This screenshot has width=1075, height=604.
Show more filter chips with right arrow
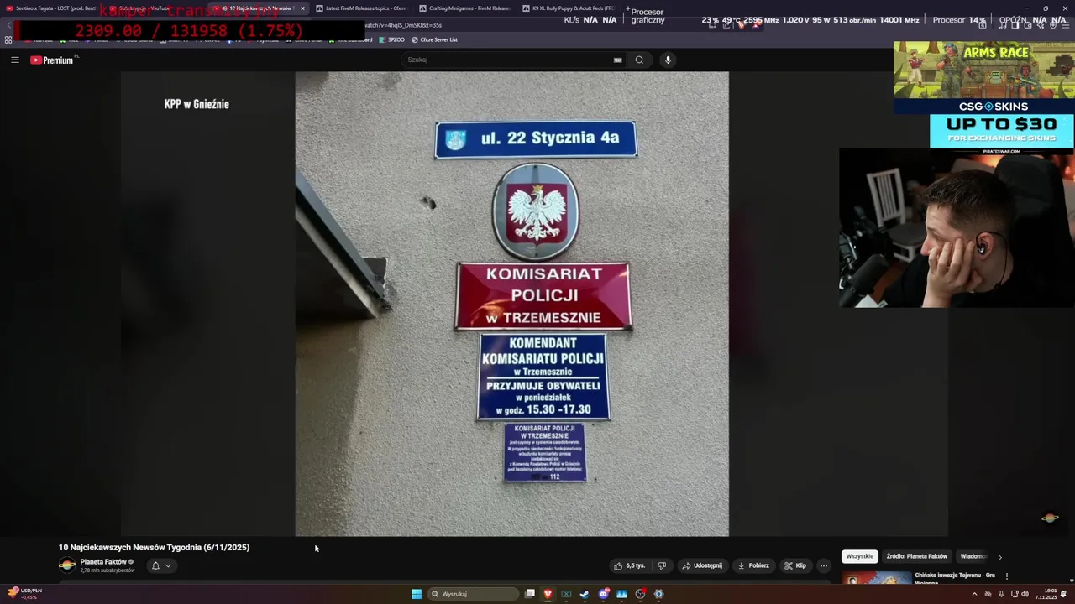(999, 556)
